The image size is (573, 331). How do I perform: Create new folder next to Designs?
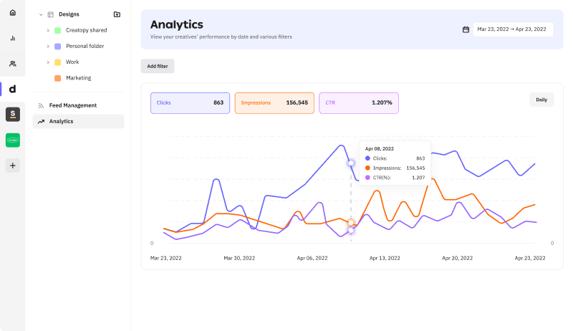[x=117, y=14]
